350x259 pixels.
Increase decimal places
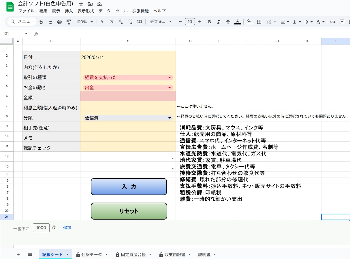point(130,22)
